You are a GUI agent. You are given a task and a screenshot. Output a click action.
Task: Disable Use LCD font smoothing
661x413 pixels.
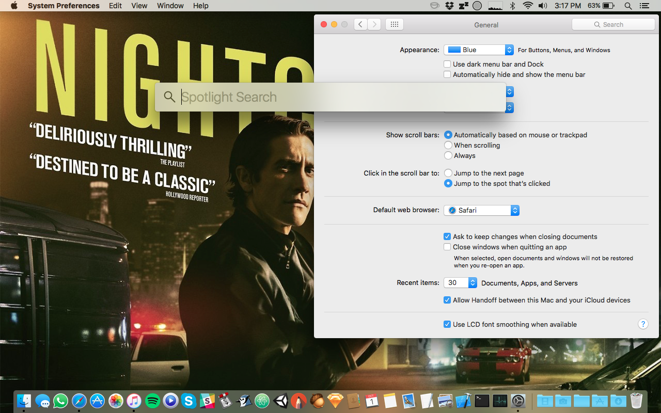(447, 324)
